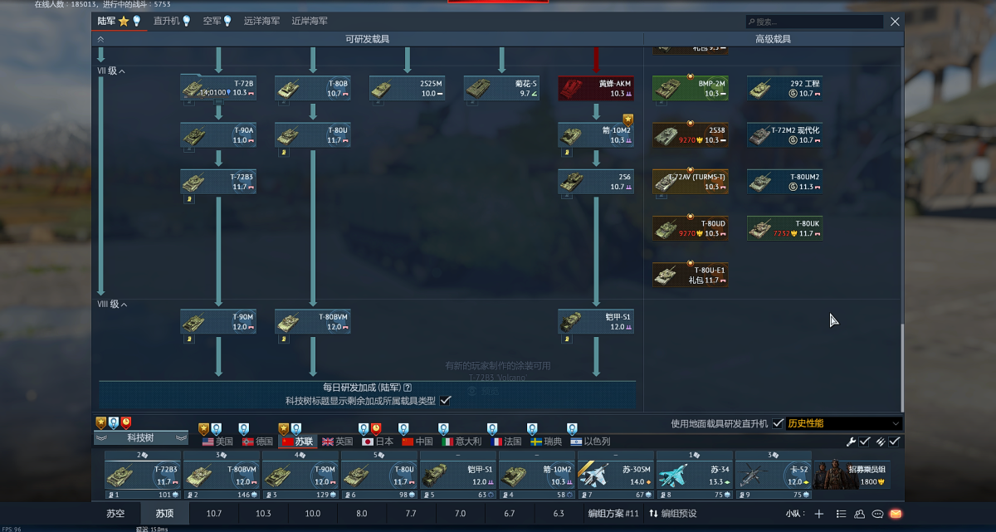Open the squad list icon beside plus
This screenshot has width=996, height=532.
point(841,514)
